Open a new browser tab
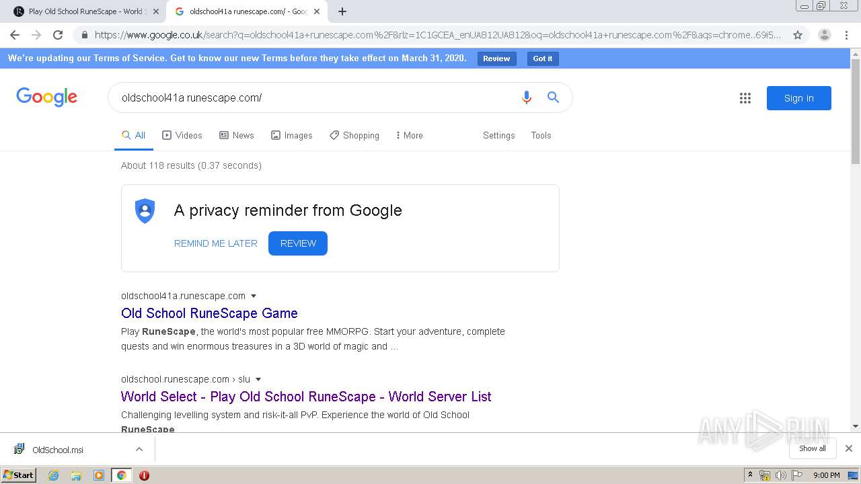861x484 pixels. 342,11
